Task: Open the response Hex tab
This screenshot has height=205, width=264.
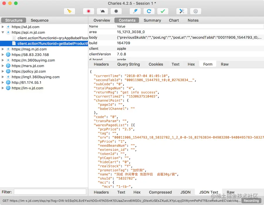Action: [137, 192]
